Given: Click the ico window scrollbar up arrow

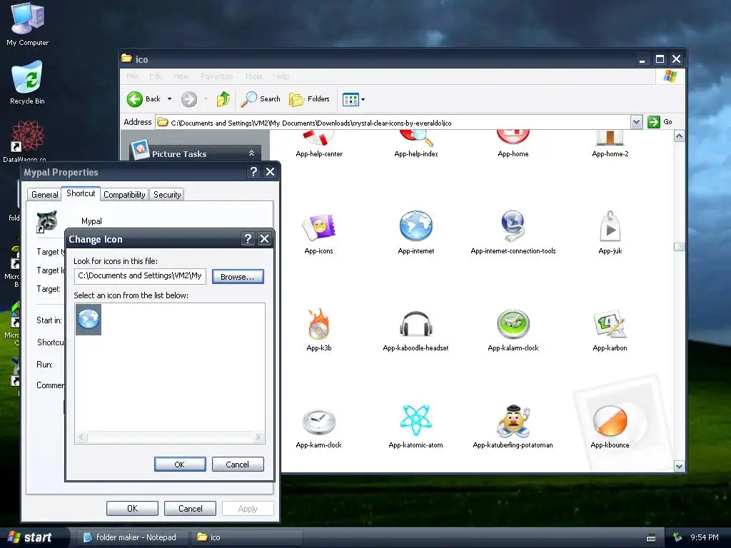Looking at the screenshot, I should click(680, 136).
